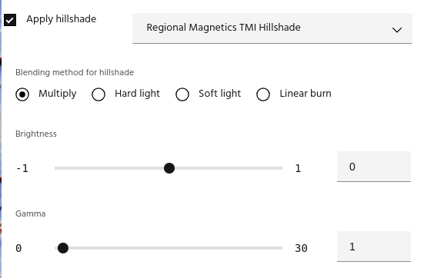Click the Apply hillshade label text
424x278 pixels.
coord(62,19)
